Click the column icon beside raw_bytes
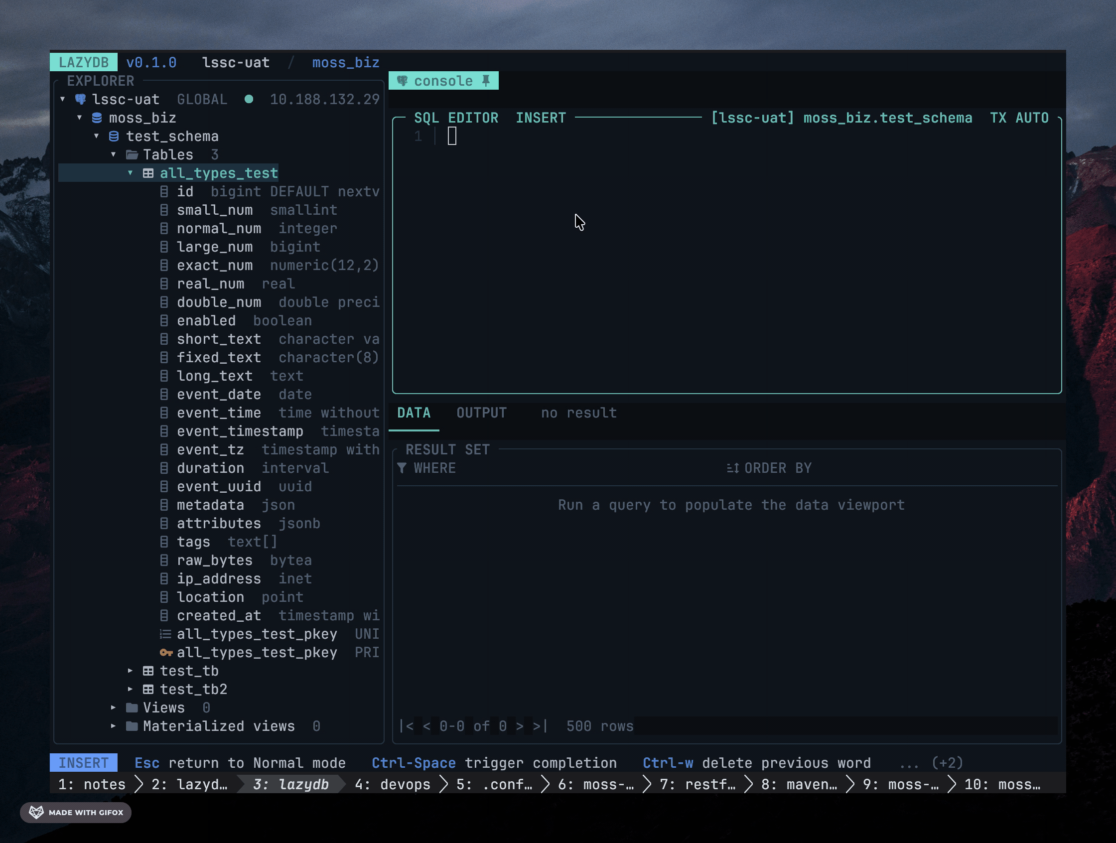The height and width of the screenshot is (843, 1116). (164, 560)
